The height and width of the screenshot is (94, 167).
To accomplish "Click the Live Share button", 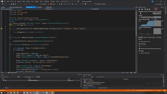I will pos(159,4).
